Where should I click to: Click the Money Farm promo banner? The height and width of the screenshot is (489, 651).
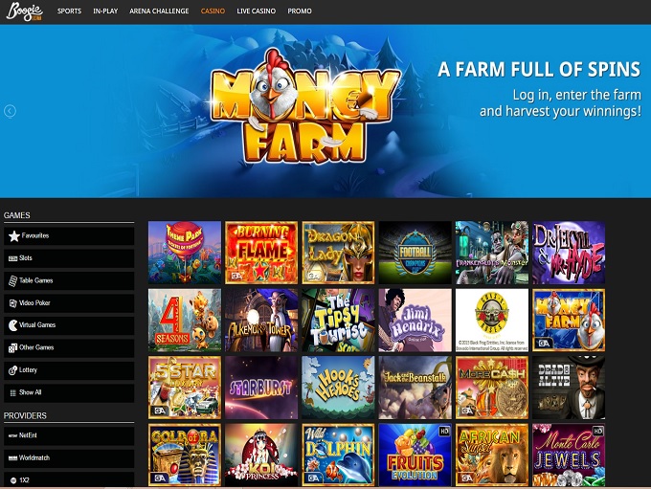coord(325,111)
